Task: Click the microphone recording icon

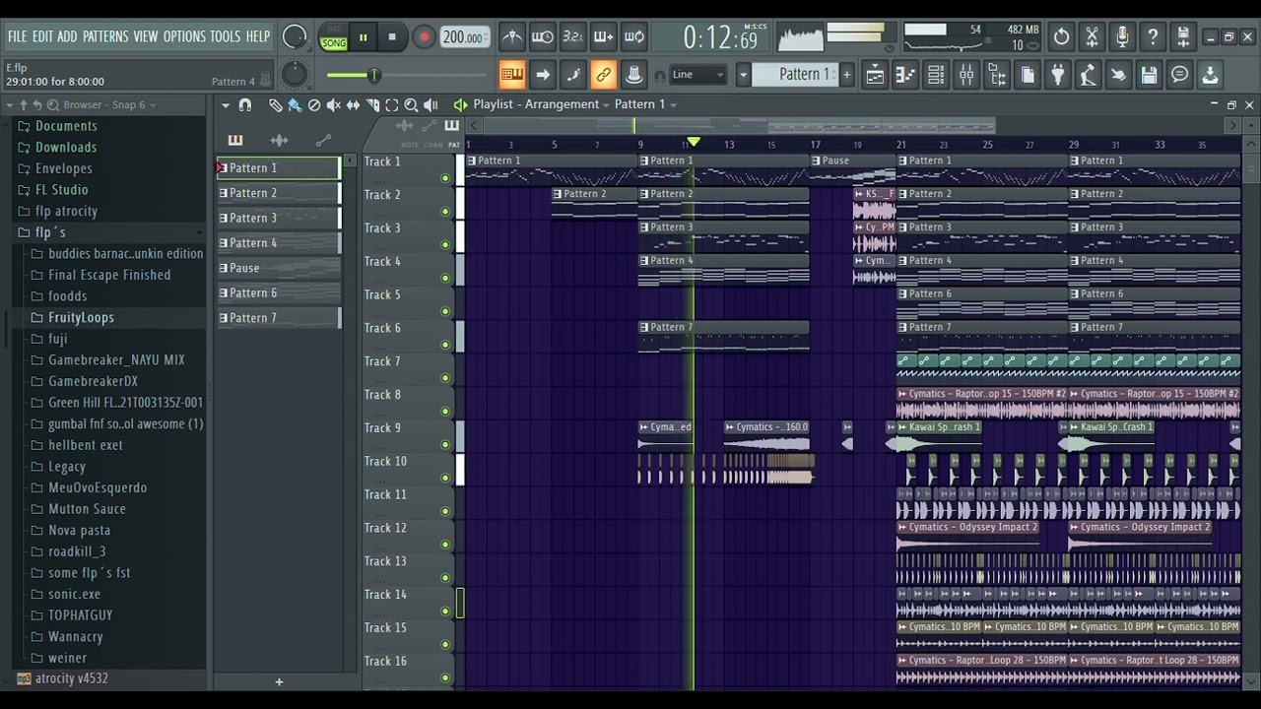Action: (x=1122, y=37)
